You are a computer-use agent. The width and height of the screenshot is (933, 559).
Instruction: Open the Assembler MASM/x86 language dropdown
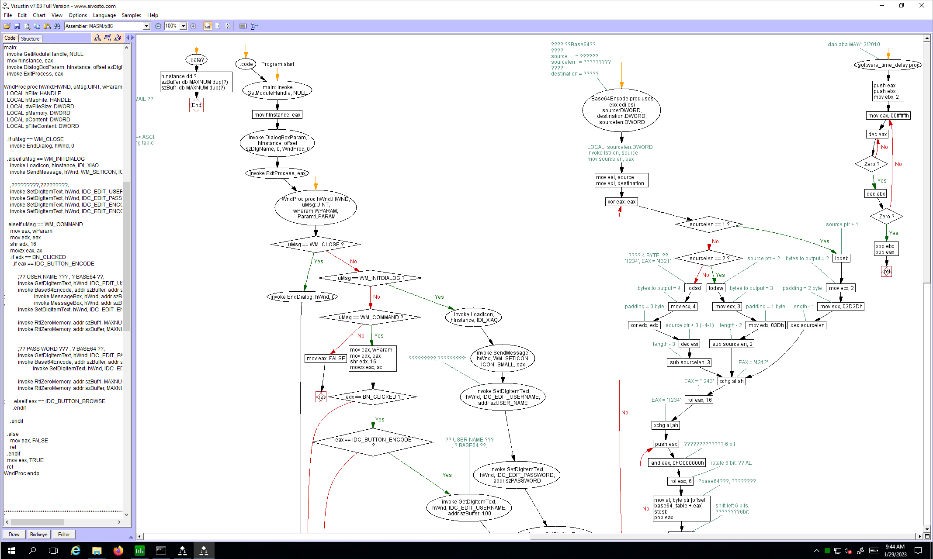point(146,26)
